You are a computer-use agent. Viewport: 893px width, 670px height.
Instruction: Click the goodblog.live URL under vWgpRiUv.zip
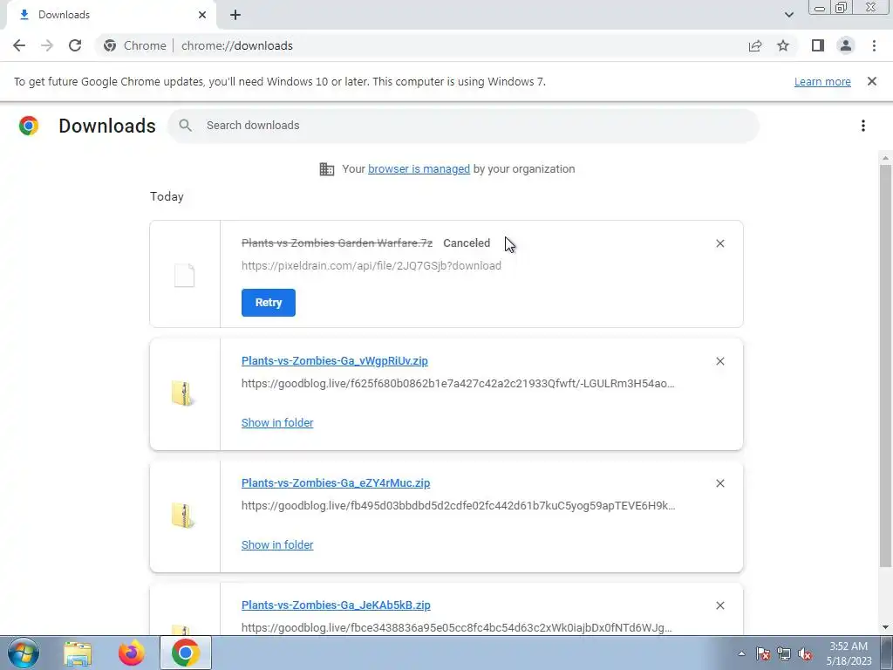[458, 384]
